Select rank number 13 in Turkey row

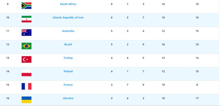pyautogui.click(x=8, y=58)
